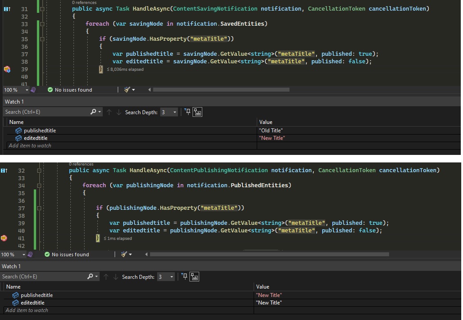The image size is (463, 320).
Task: Click the find next arrow in the Watch window below the publishing handler
Action: (116, 277)
